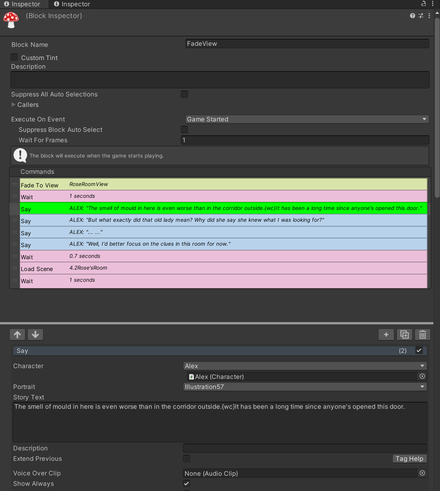Screen dimensions: 440x491
Task: Switch to the second Inspector tab
Action: pyautogui.click(x=72, y=4)
